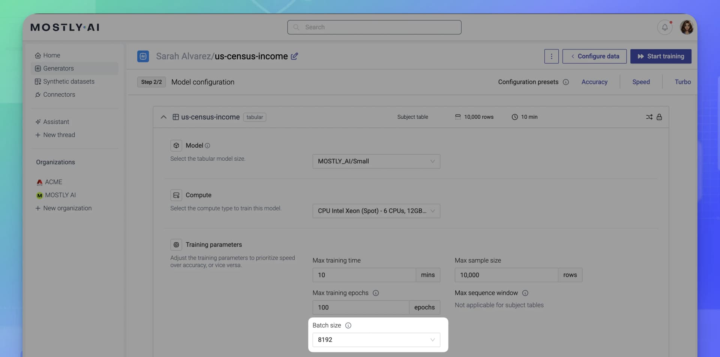Click the Start training button

click(661, 56)
